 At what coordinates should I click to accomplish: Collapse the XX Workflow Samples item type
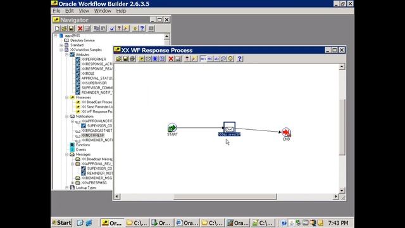pyautogui.click(x=61, y=50)
